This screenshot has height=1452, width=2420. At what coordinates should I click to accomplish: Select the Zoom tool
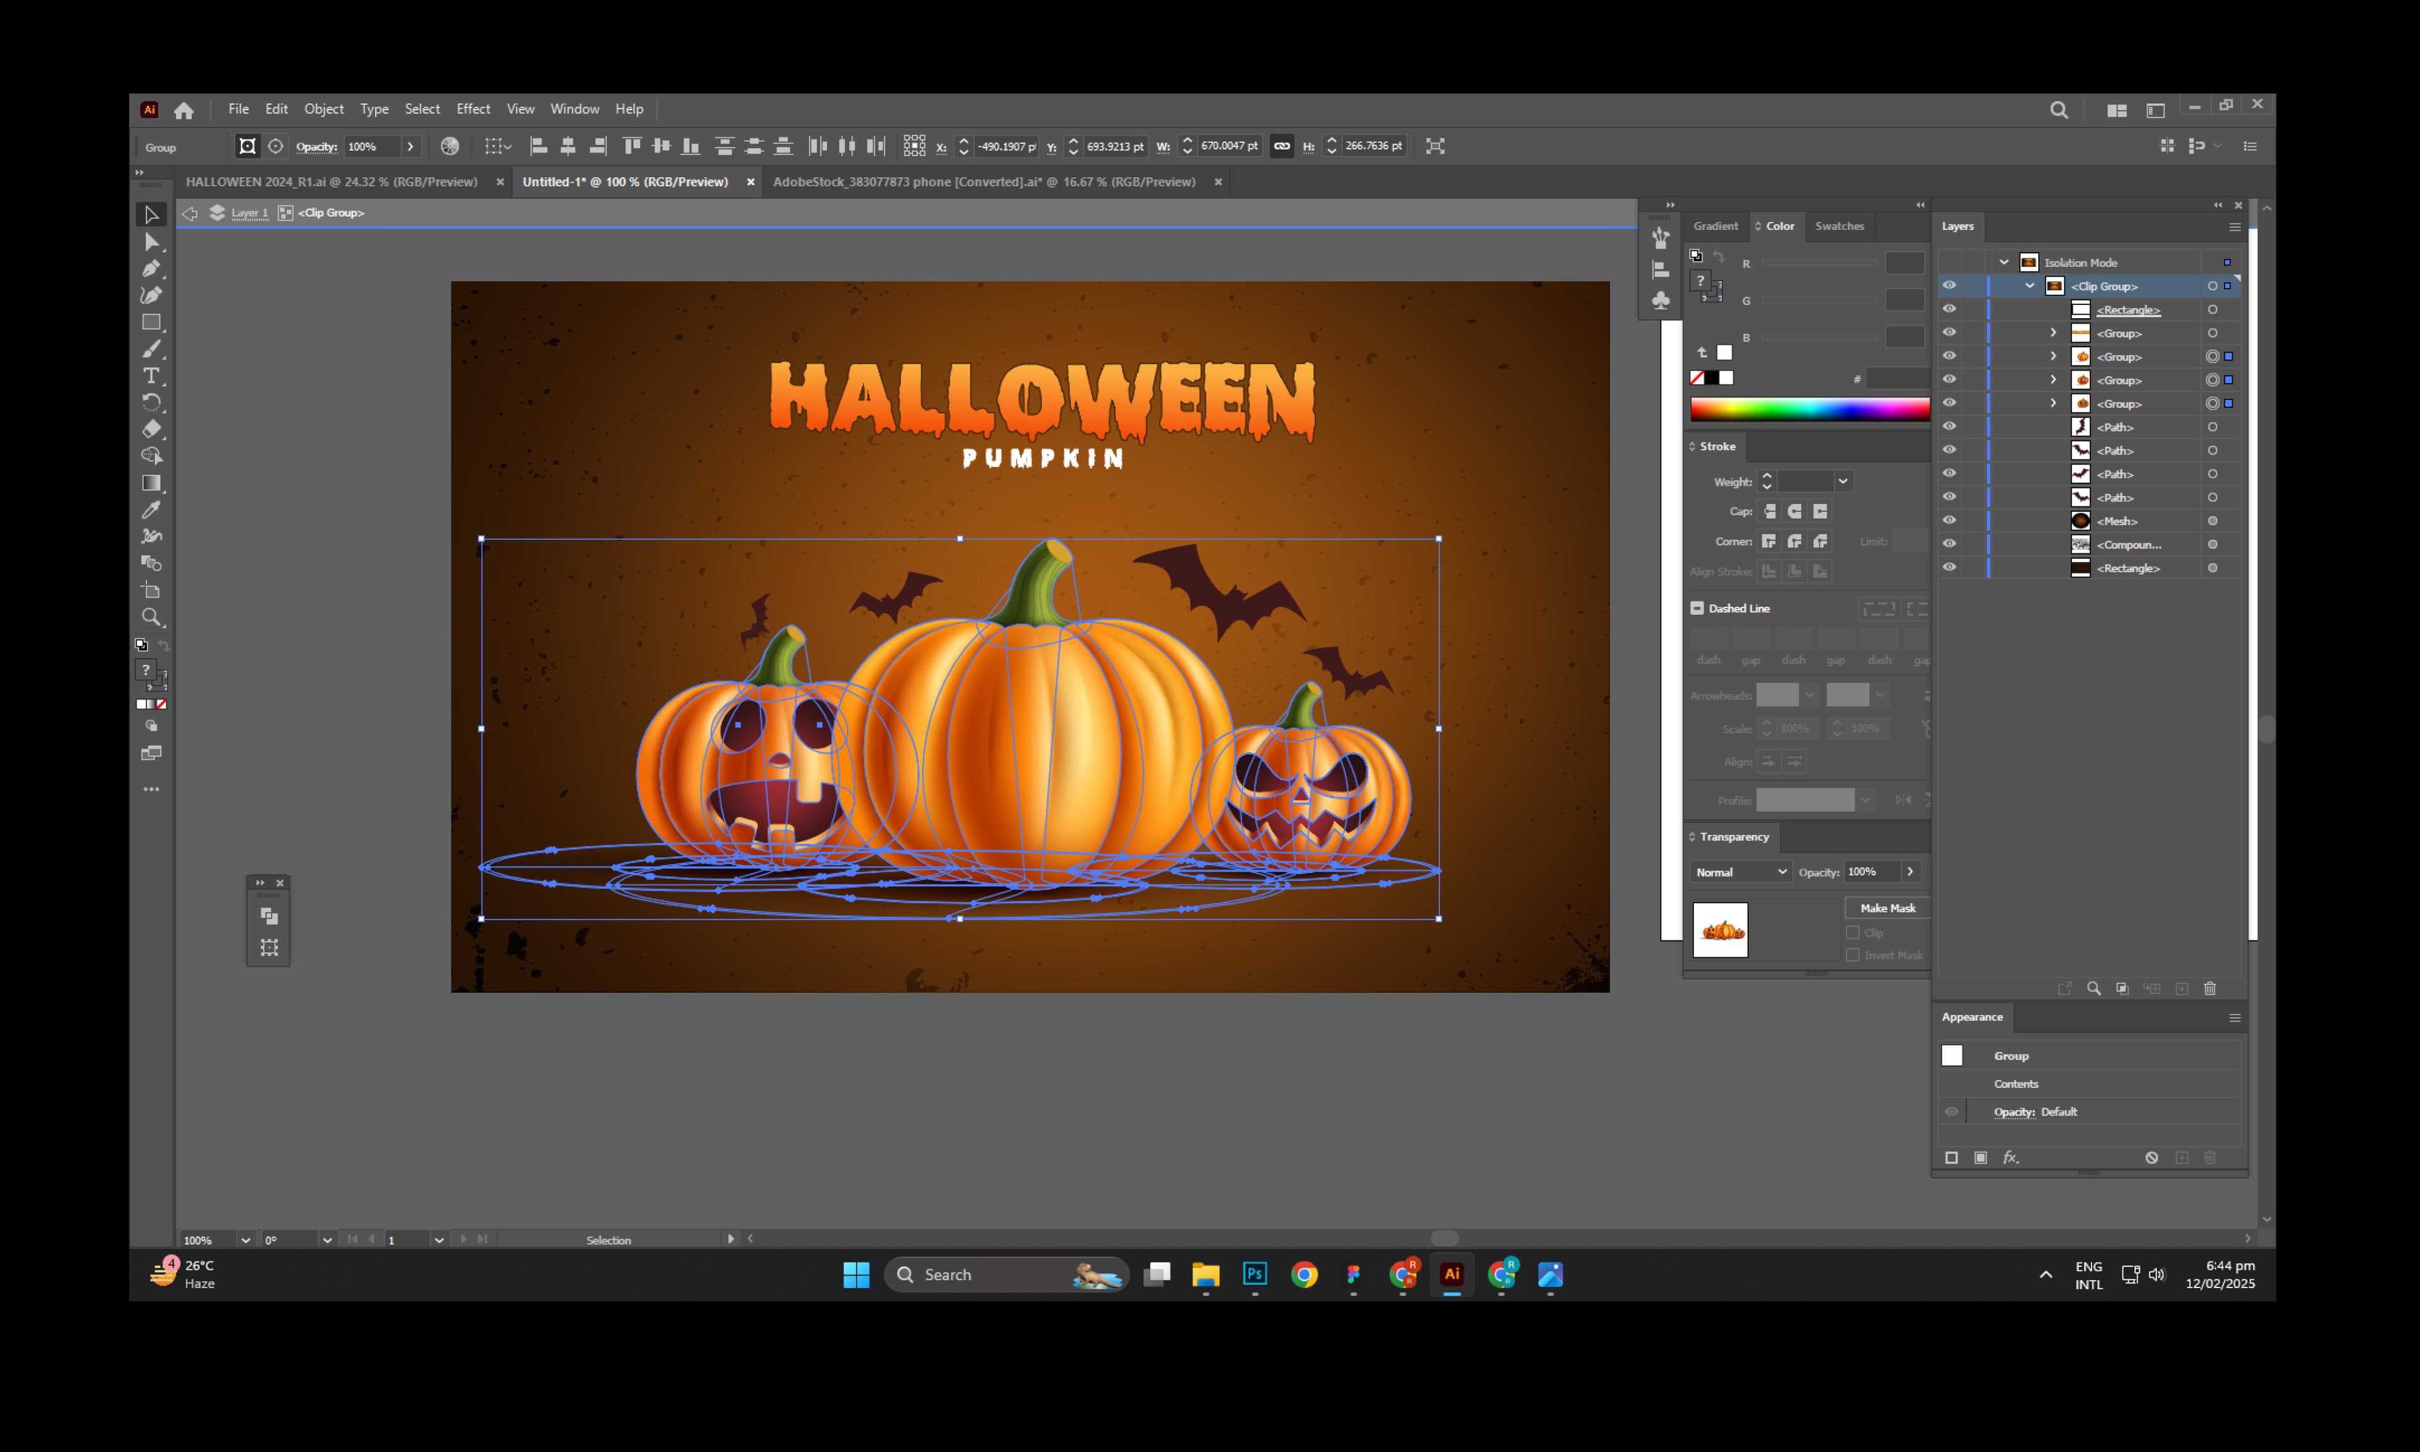click(x=151, y=618)
